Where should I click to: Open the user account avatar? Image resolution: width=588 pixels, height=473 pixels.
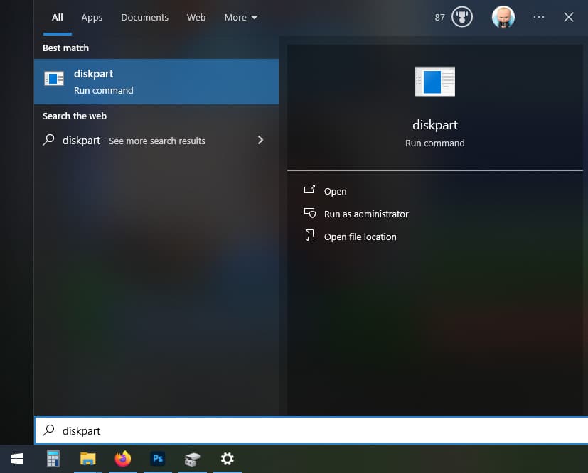click(x=503, y=17)
